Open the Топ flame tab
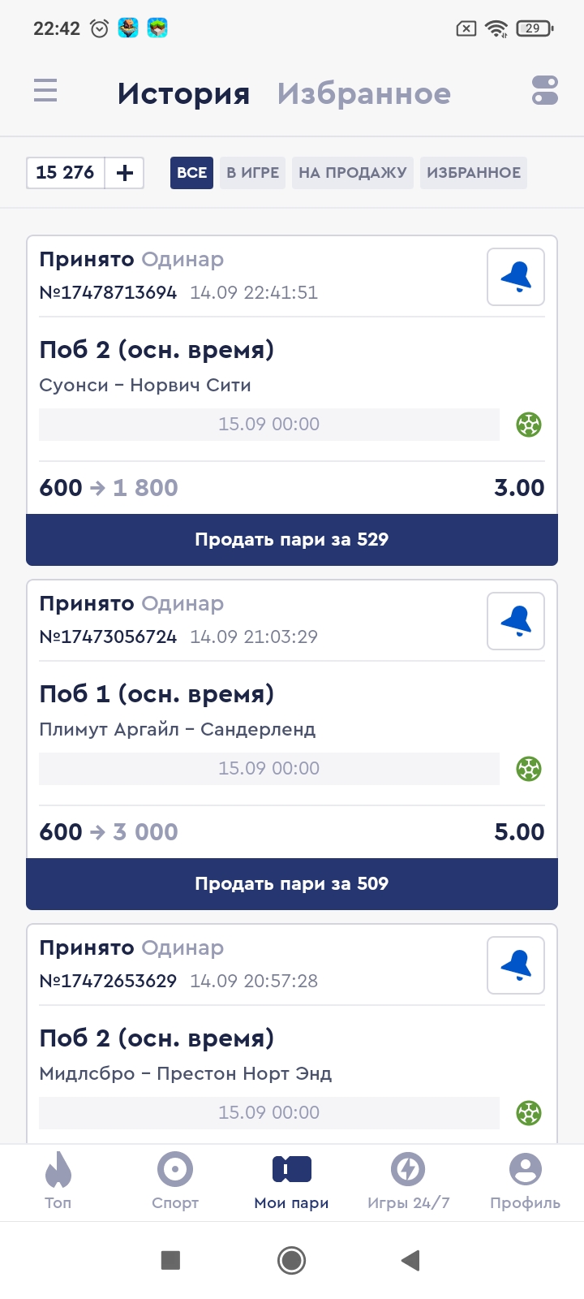The image size is (584, 1299). [58, 1181]
